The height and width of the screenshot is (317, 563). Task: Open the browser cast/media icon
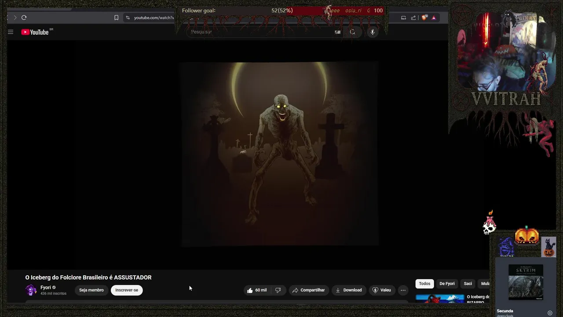pyautogui.click(x=403, y=18)
